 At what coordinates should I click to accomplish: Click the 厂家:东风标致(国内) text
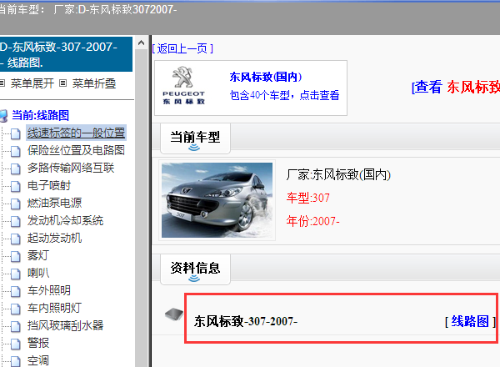pos(338,174)
